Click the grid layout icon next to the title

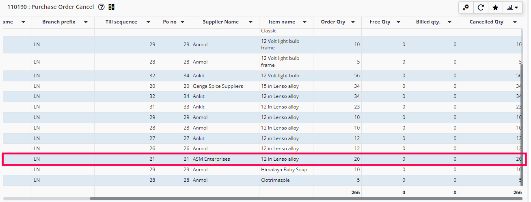(111, 7)
